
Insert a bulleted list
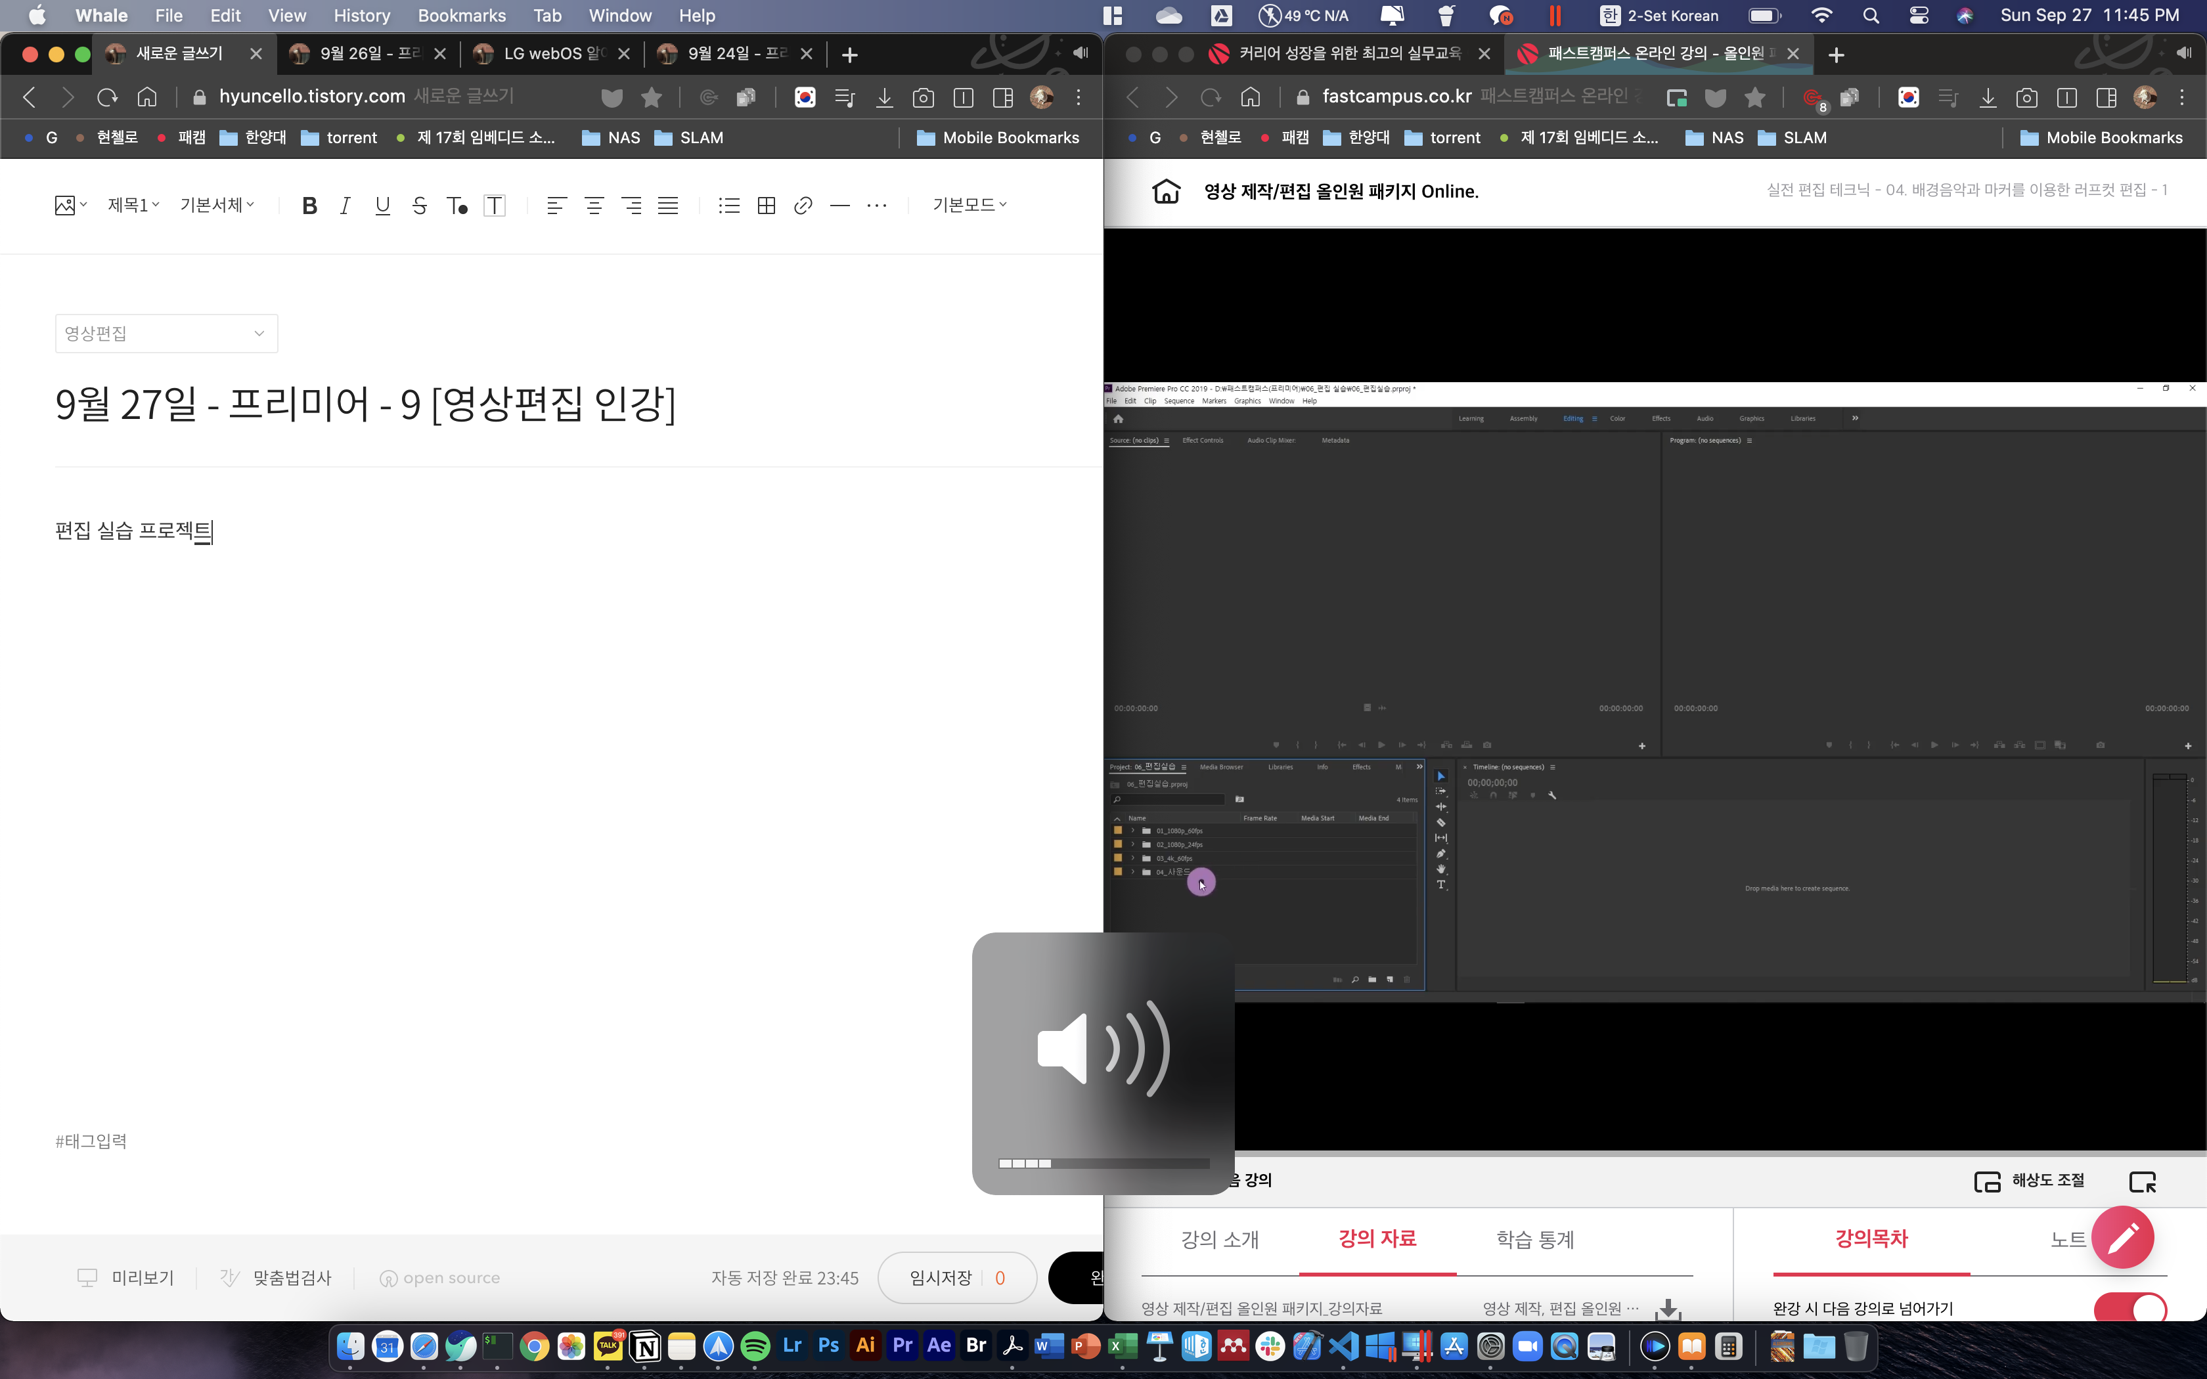click(728, 205)
